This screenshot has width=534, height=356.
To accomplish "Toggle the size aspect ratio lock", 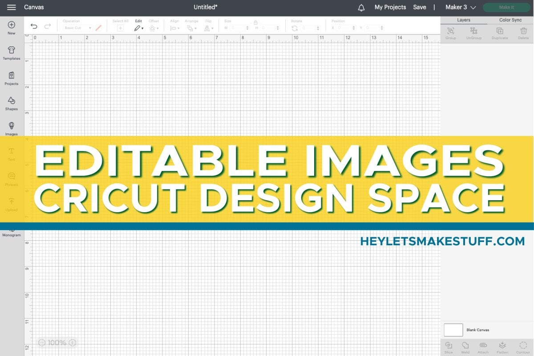I will coord(255,22).
